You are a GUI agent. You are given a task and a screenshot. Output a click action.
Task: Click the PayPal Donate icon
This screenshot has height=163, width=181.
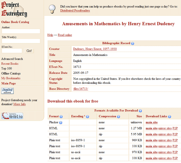click(x=8, y=91)
